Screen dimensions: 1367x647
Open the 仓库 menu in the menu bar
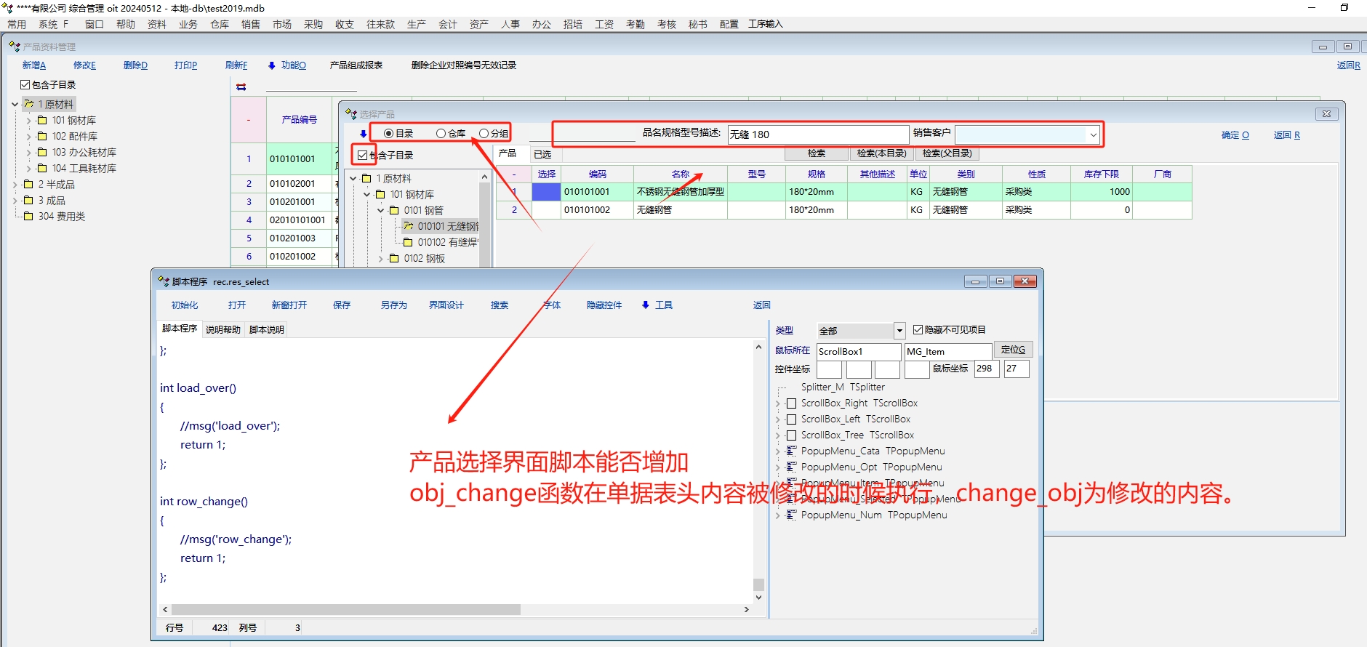click(220, 24)
